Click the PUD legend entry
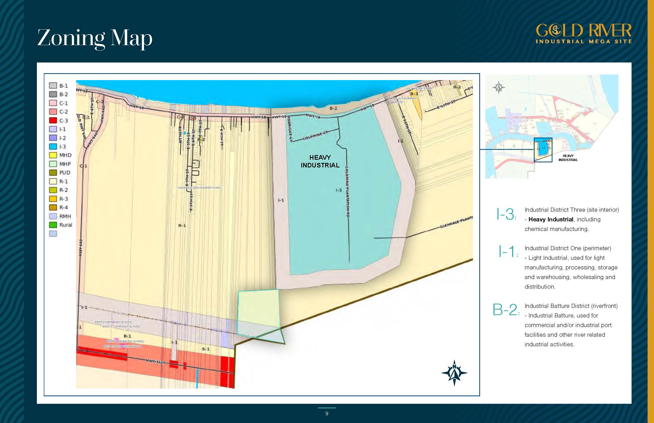 pyautogui.click(x=65, y=173)
